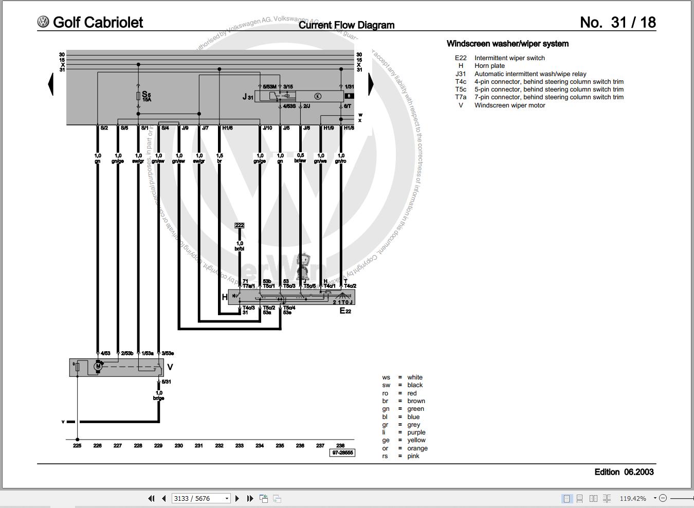Click colour code 'brown' in the legend
Viewport: 694px width, 508px height.
[x=416, y=401]
